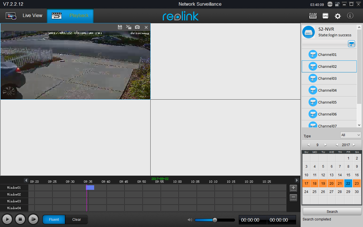Viewport: 363px width, 227px height.
Task: Select Fluent stream quality
Action: [x=54, y=220]
